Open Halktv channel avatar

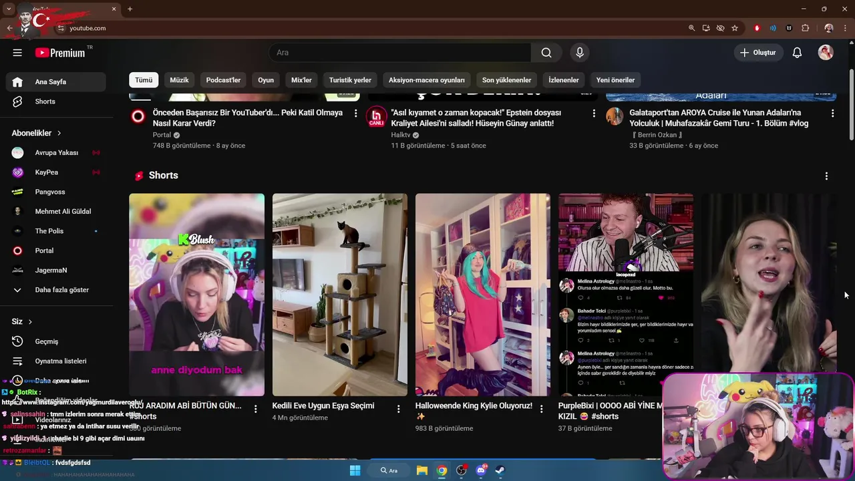click(377, 116)
